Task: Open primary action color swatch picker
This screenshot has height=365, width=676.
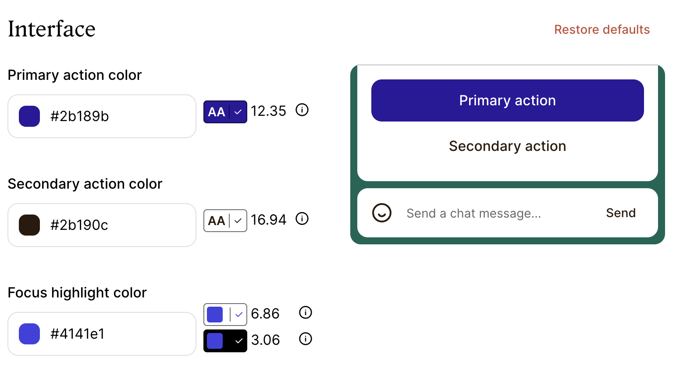Action: click(x=29, y=116)
